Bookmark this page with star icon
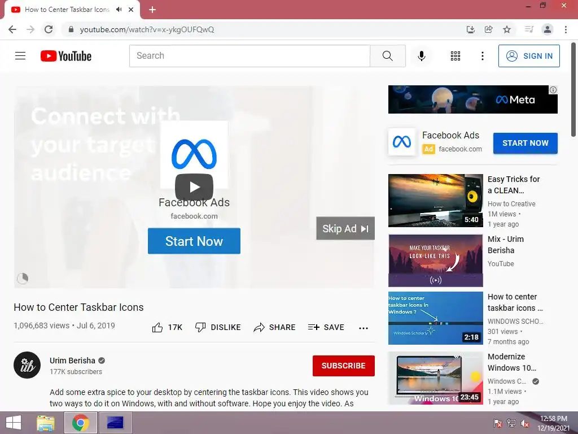Image resolution: width=578 pixels, height=434 pixels. pyautogui.click(x=507, y=29)
